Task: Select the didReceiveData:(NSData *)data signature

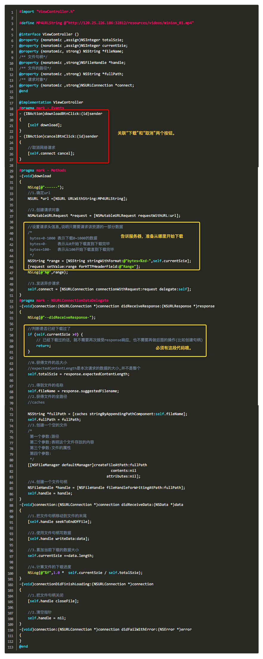Action: 101,505
